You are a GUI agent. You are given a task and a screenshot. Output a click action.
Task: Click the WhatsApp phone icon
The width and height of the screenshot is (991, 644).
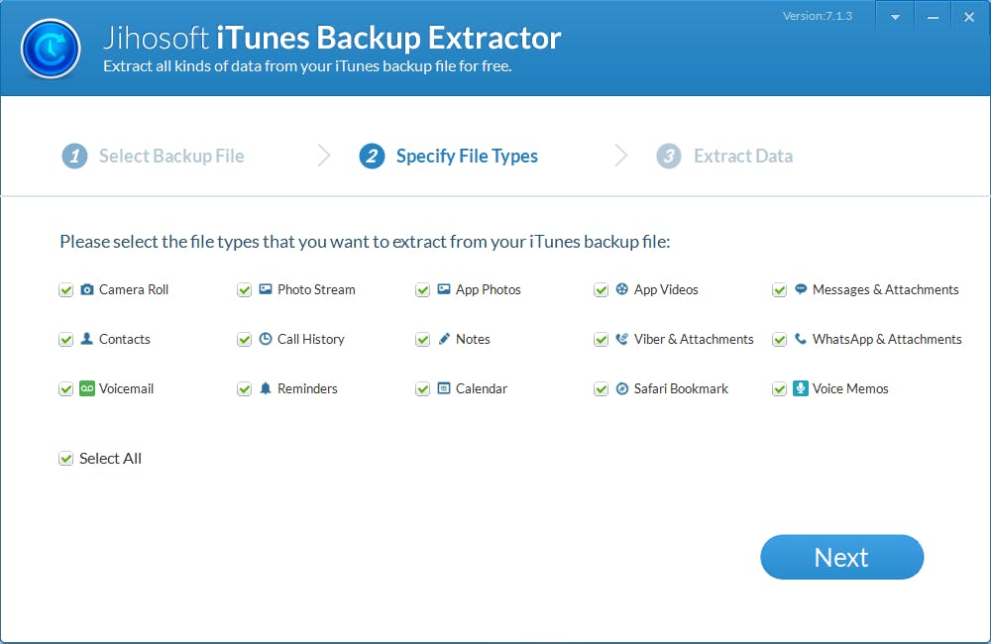coord(801,339)
